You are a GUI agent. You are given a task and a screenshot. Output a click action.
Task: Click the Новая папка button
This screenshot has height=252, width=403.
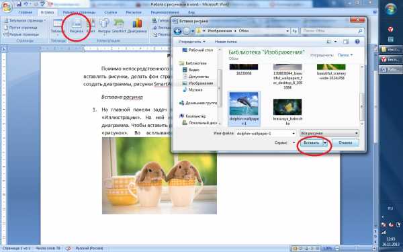226,42
